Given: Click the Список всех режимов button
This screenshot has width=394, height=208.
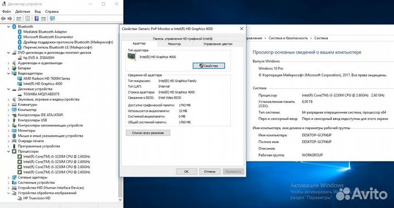Looking at the screenshot, I should coord(148,132).
